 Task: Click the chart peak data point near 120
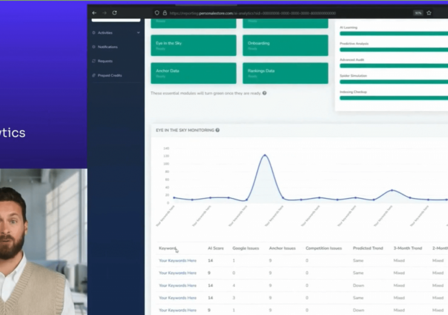(x=265, y=155)
